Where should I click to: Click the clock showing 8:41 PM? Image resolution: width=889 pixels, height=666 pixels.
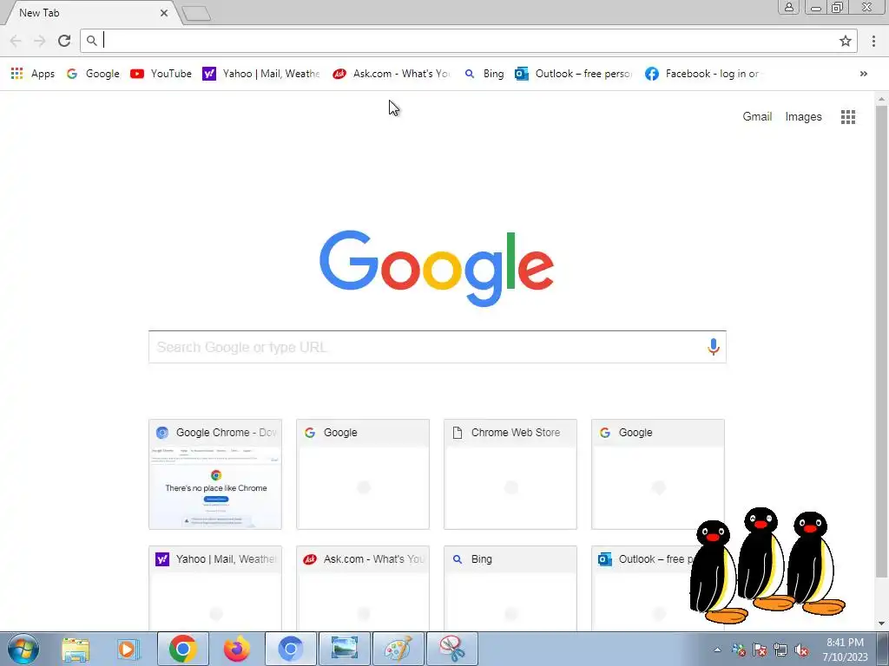point(846,649)
